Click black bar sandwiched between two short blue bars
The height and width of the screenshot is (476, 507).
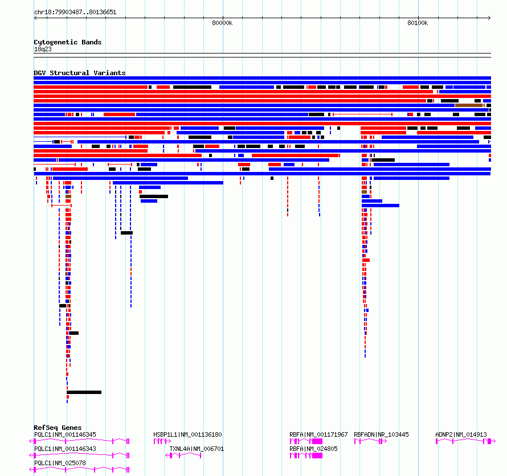point(154,196)
